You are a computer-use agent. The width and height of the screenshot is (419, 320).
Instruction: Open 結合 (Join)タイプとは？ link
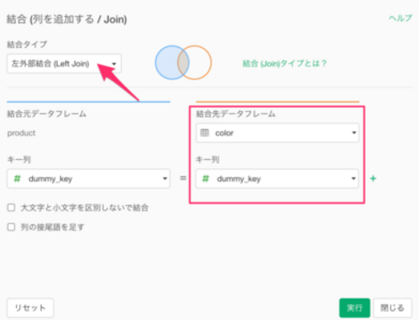284,63
